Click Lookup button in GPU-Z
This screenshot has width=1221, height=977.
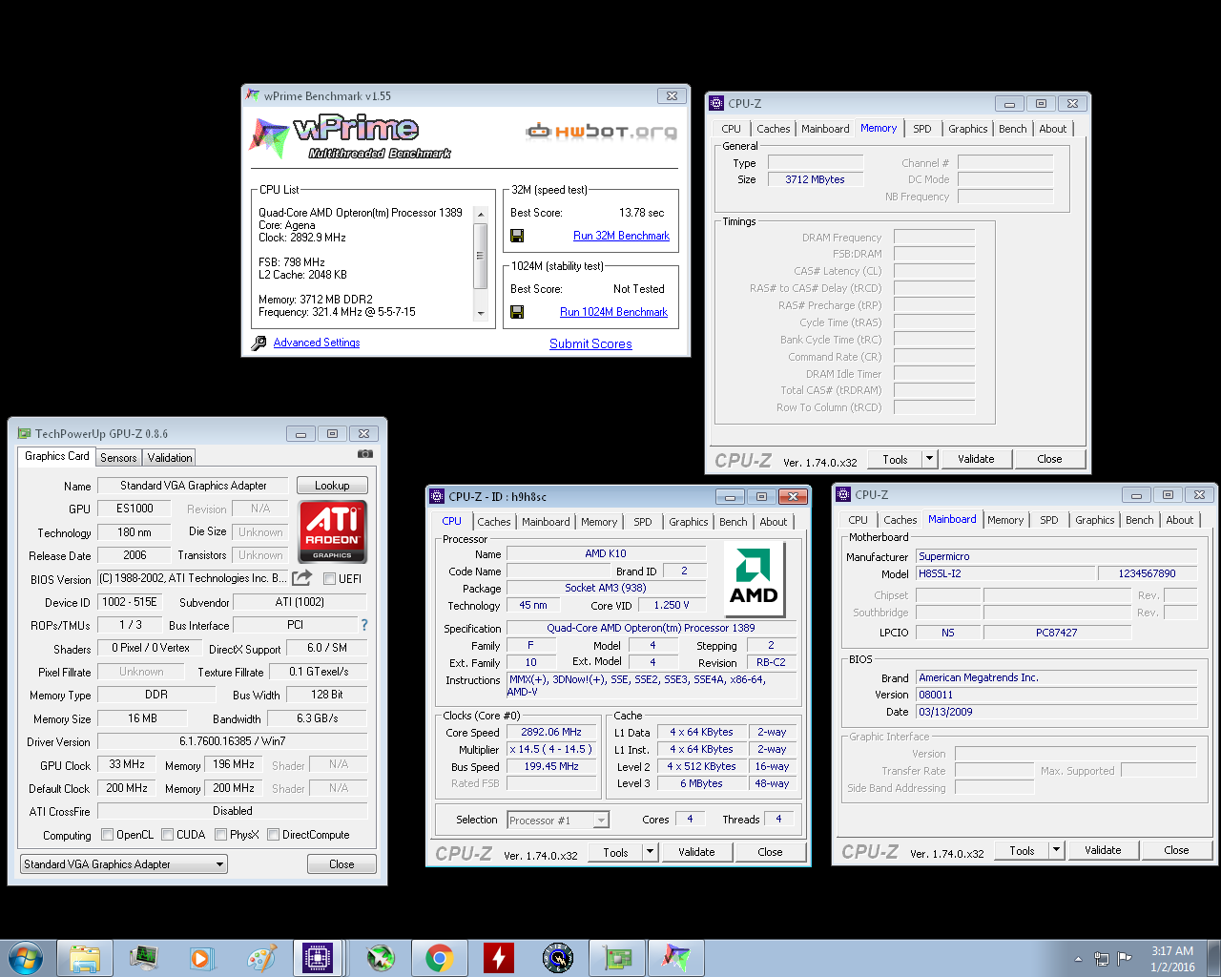click(332, 486)
